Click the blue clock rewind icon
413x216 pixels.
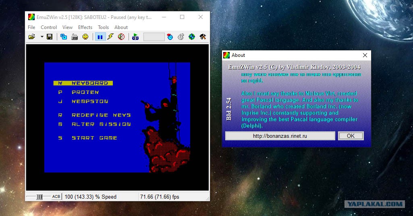[x=170, y=37]
